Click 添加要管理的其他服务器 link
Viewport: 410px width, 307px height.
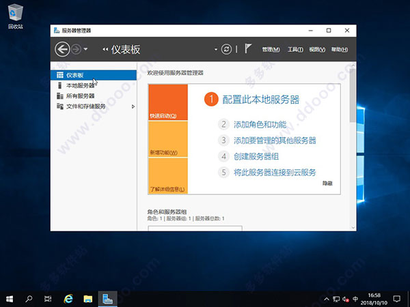pos(275,141)
